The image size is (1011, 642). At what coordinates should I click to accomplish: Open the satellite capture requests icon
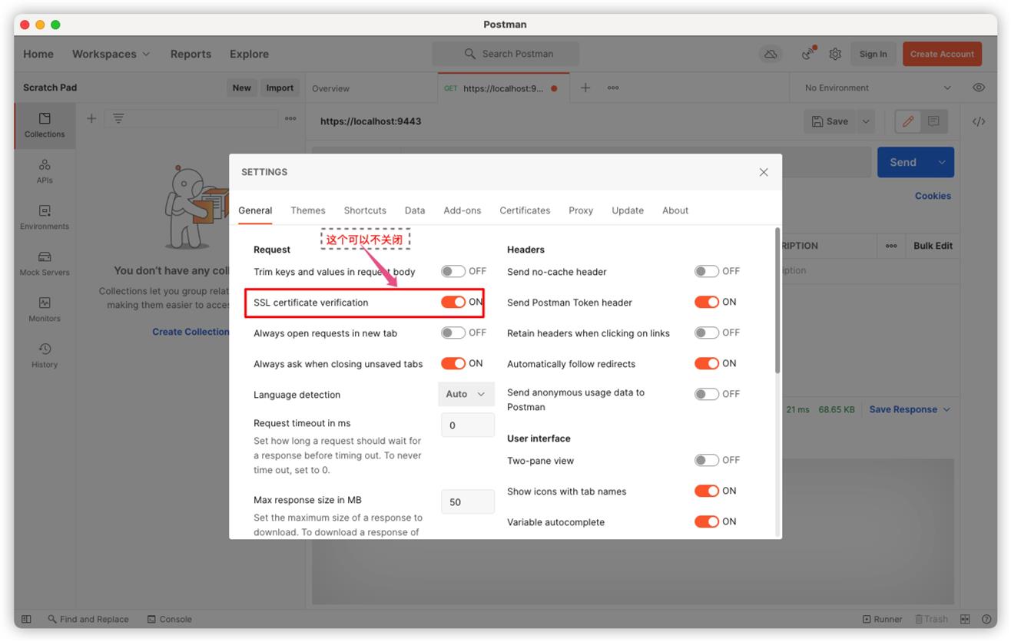click(809, 54)
